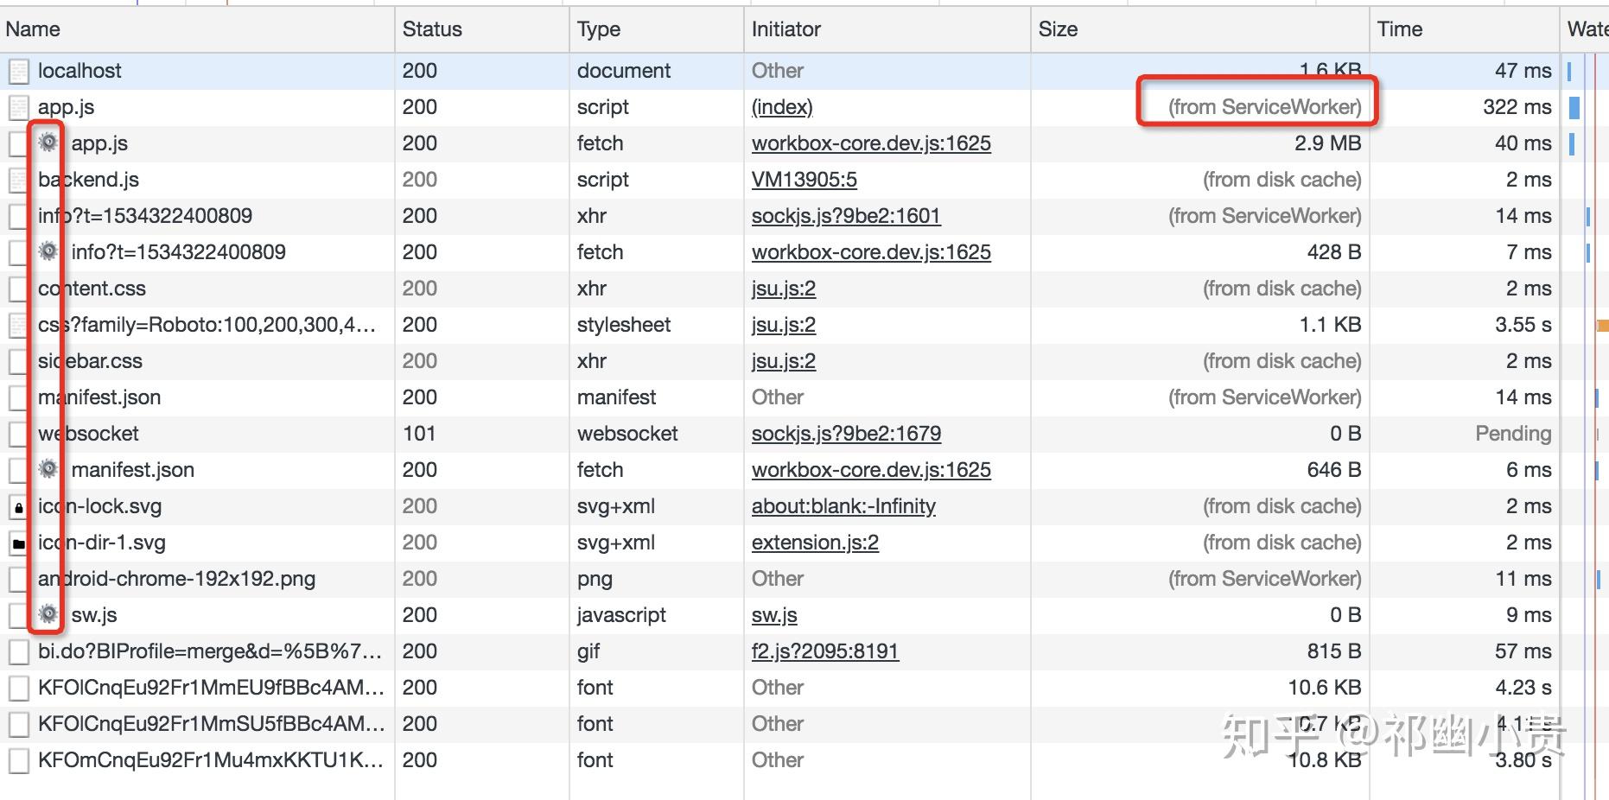Screen dimensions: 1609x800
Task: Click the gear icon next to info?t=1534322400809
Action: pos(48,251)
